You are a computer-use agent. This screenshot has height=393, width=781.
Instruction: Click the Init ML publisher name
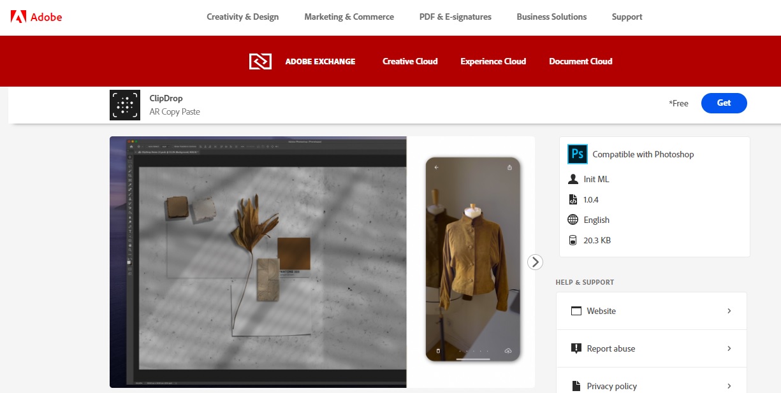596,179
